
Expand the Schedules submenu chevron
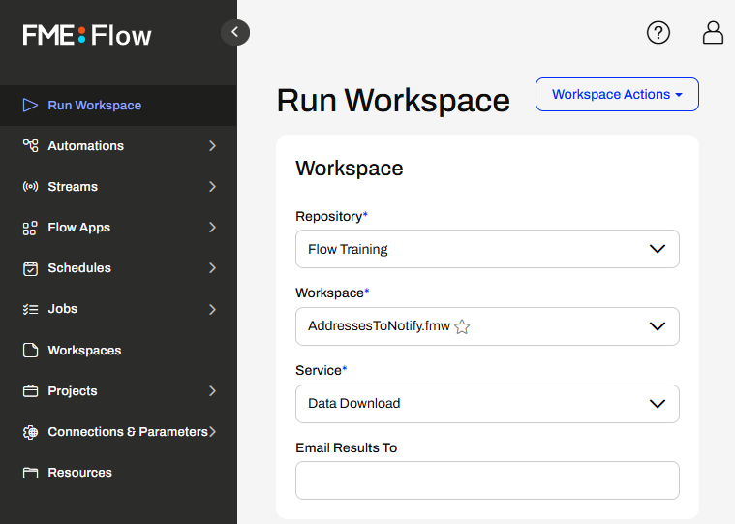tap(212, 268)
